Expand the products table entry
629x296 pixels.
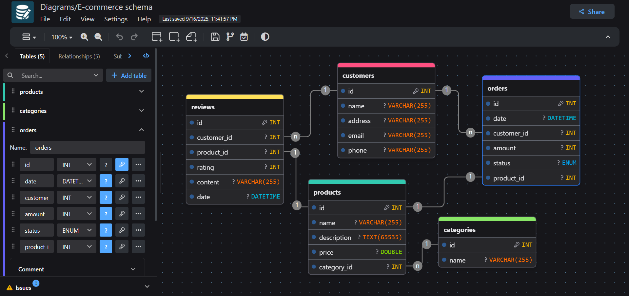pyautogui.click(x=141, y=92)
